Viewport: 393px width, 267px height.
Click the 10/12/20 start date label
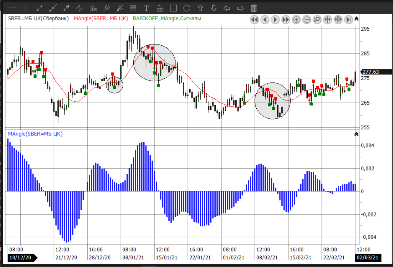coord(20,258)
